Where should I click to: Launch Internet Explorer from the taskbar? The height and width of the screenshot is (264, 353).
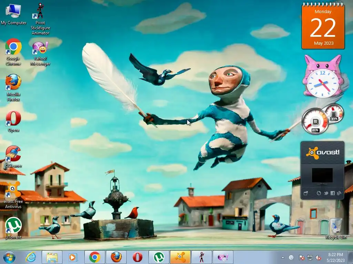pos(31,257)
